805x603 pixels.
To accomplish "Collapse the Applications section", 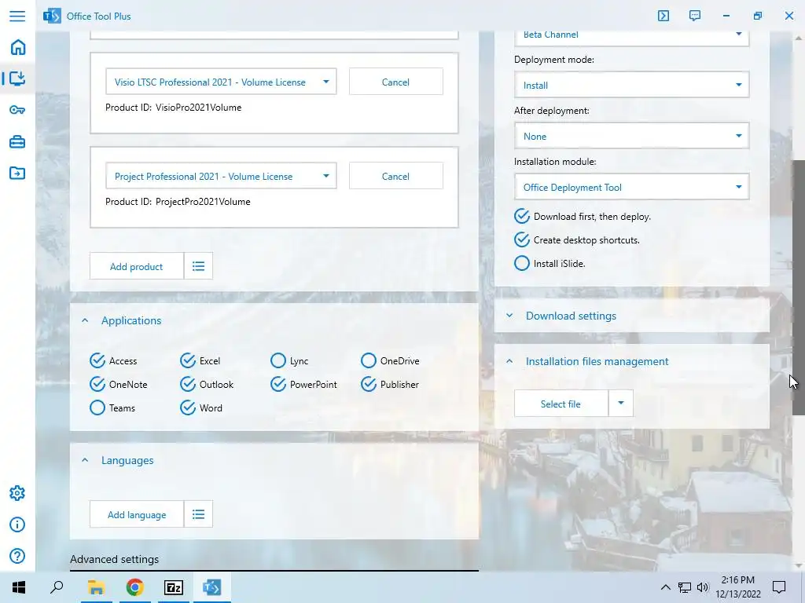I will tap(85, 320).
